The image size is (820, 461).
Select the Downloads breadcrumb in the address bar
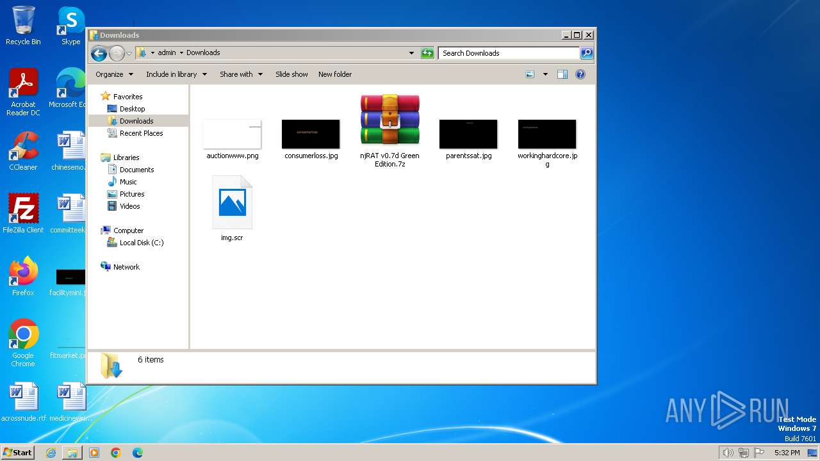coord(203,53)
